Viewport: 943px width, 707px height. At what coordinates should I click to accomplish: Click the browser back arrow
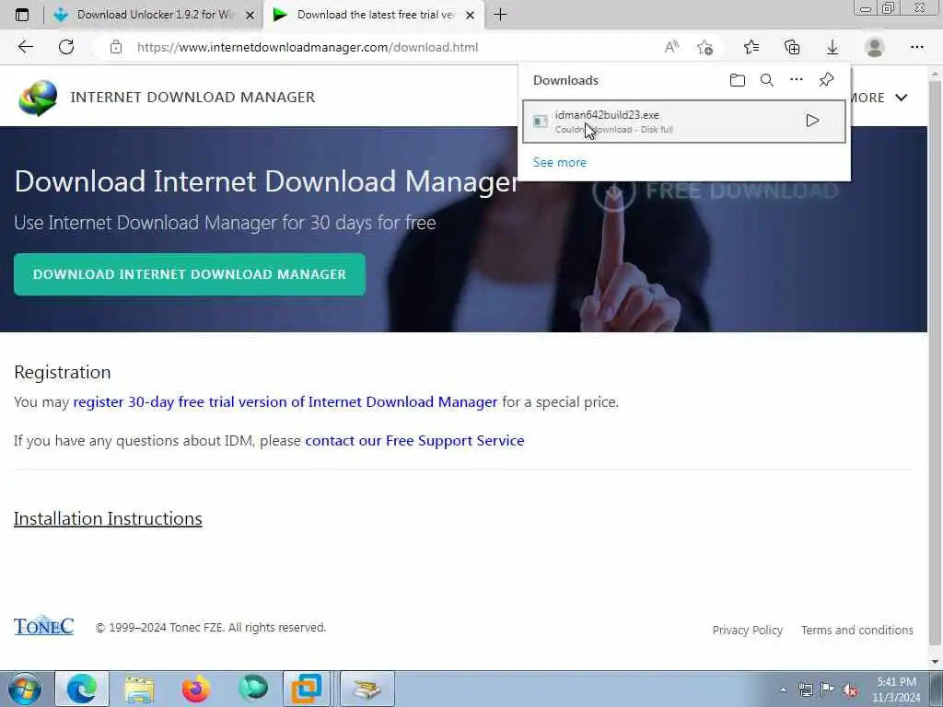coord(25,47)
